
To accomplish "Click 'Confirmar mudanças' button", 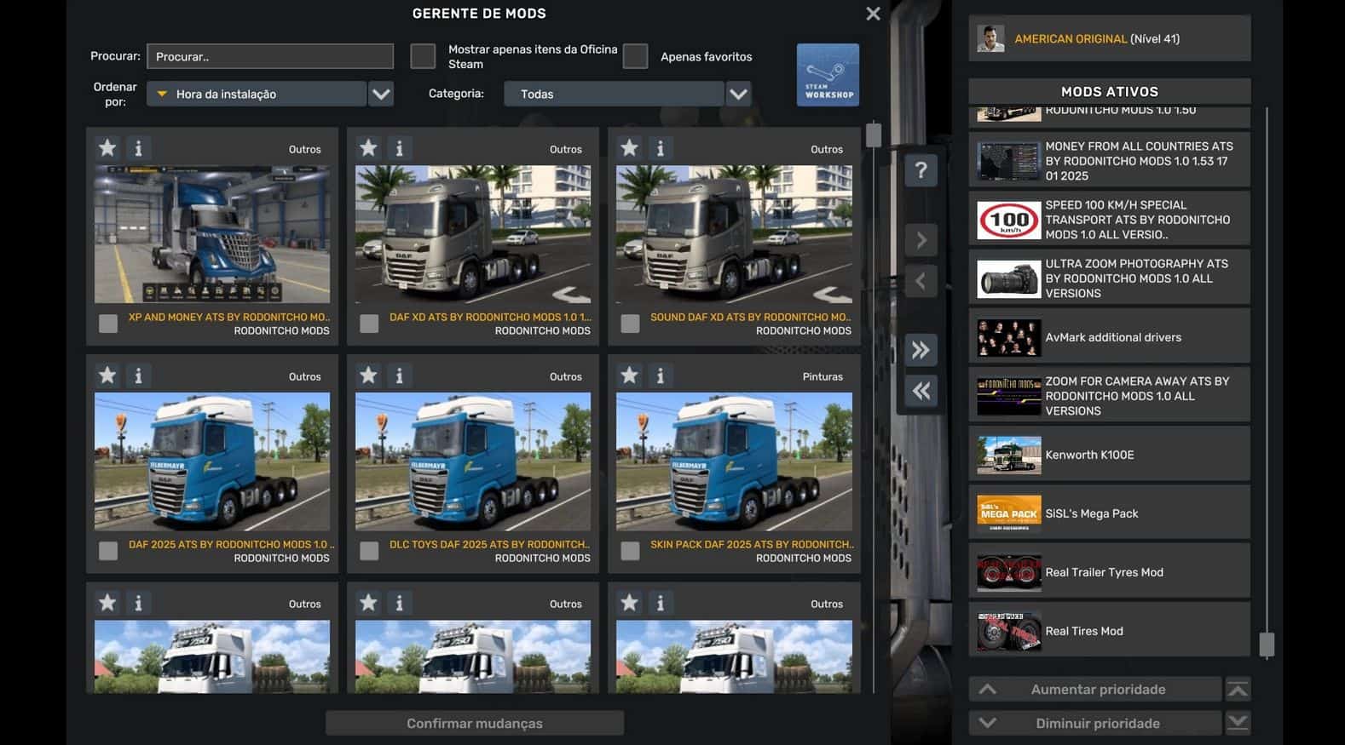I will tap(474, 723).
